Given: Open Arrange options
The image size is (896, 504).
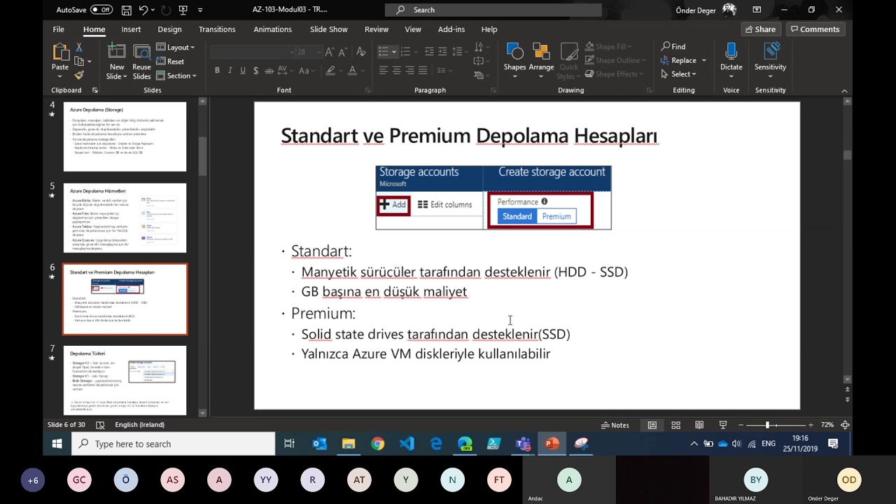Looking at the screenshot, I should 541,57.
